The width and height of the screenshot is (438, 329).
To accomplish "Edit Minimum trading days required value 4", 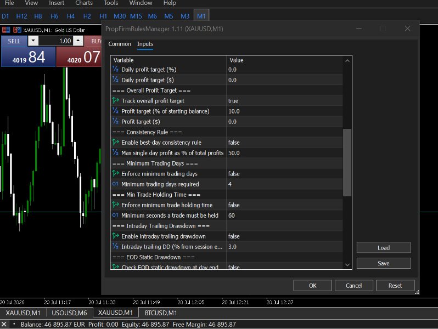I will [x=285, y=184].
